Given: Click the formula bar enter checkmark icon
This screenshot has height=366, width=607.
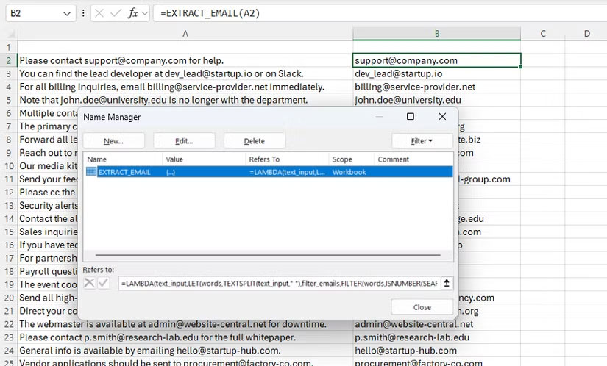Looking at the screenshot, I should pyautogui.click(x=116, y=13).
